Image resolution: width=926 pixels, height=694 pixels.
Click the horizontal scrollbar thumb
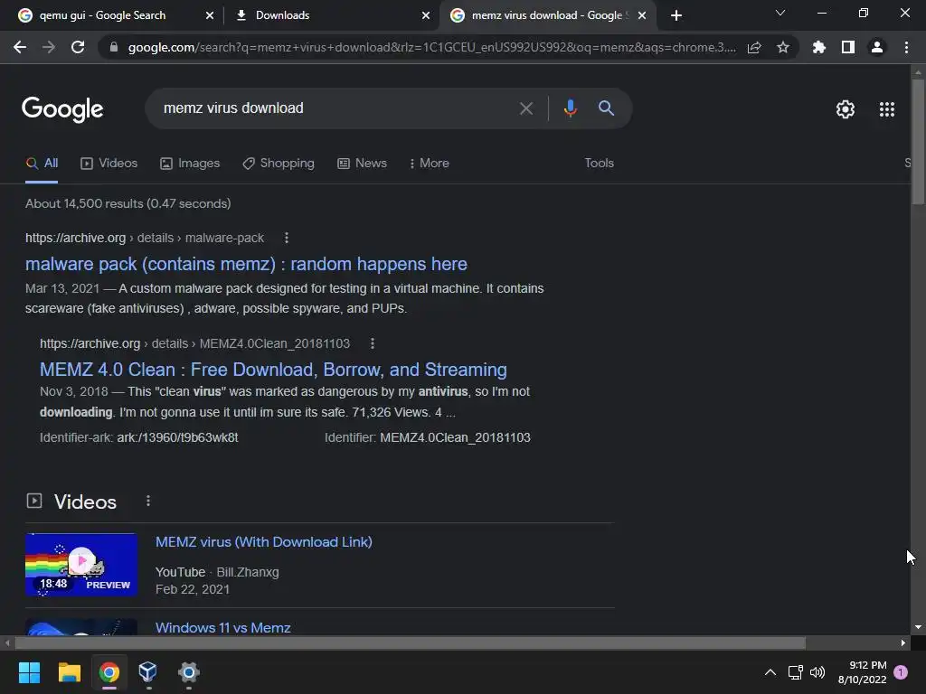click(x=411, y=642)
